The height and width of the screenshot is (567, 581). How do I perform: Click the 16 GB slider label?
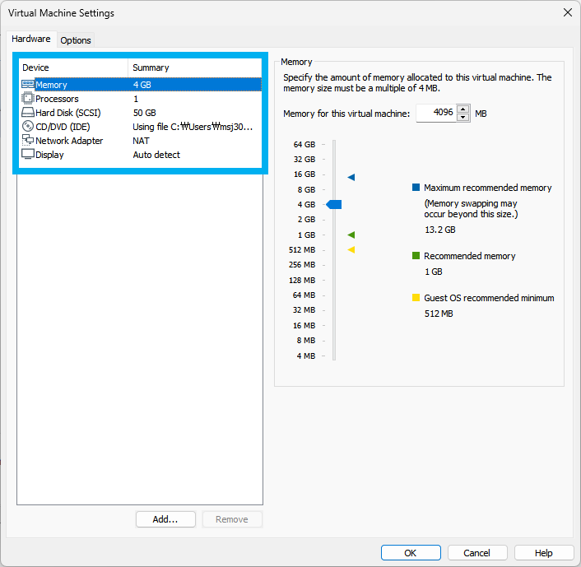click(x=304, y=174)
